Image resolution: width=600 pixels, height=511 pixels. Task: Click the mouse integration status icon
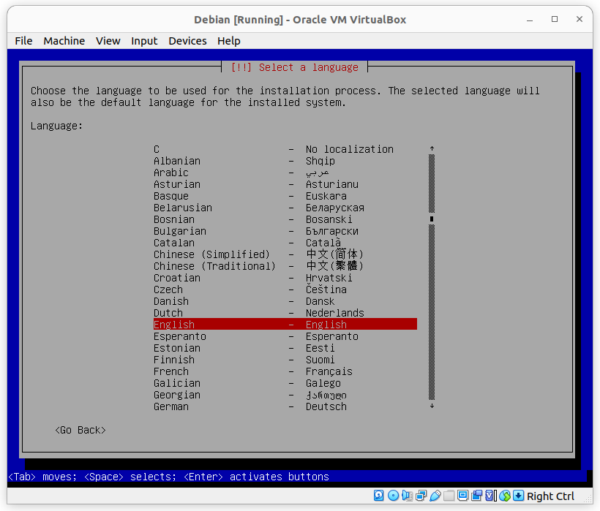pos(504,496)
